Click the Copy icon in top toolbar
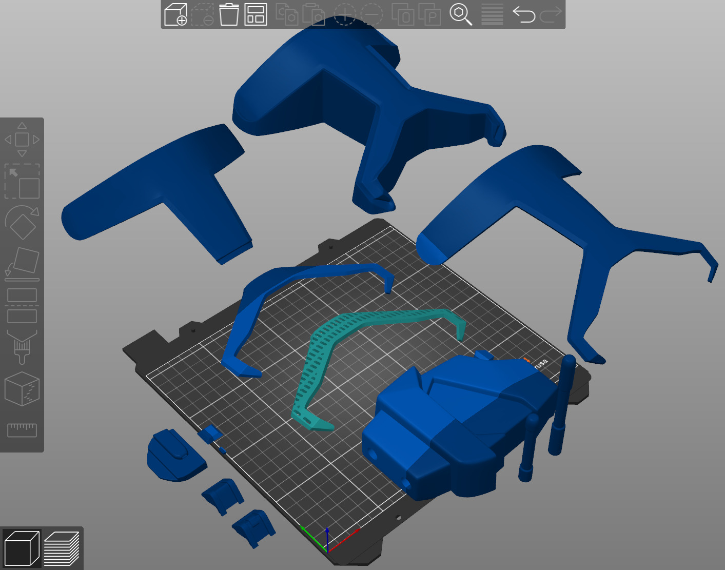The width and height of the screenshot is (725, 570). tap(287, 14)
